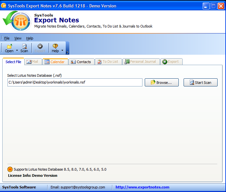This screenshot has height=192, width=226.
Task: Visit the www.exportnotes.com link
Action: coord(142,187)
